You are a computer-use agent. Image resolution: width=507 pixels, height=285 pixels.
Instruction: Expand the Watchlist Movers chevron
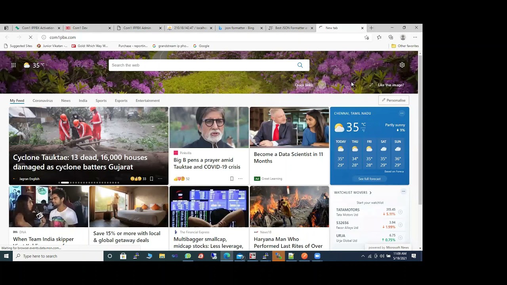(x=370, y=193)
